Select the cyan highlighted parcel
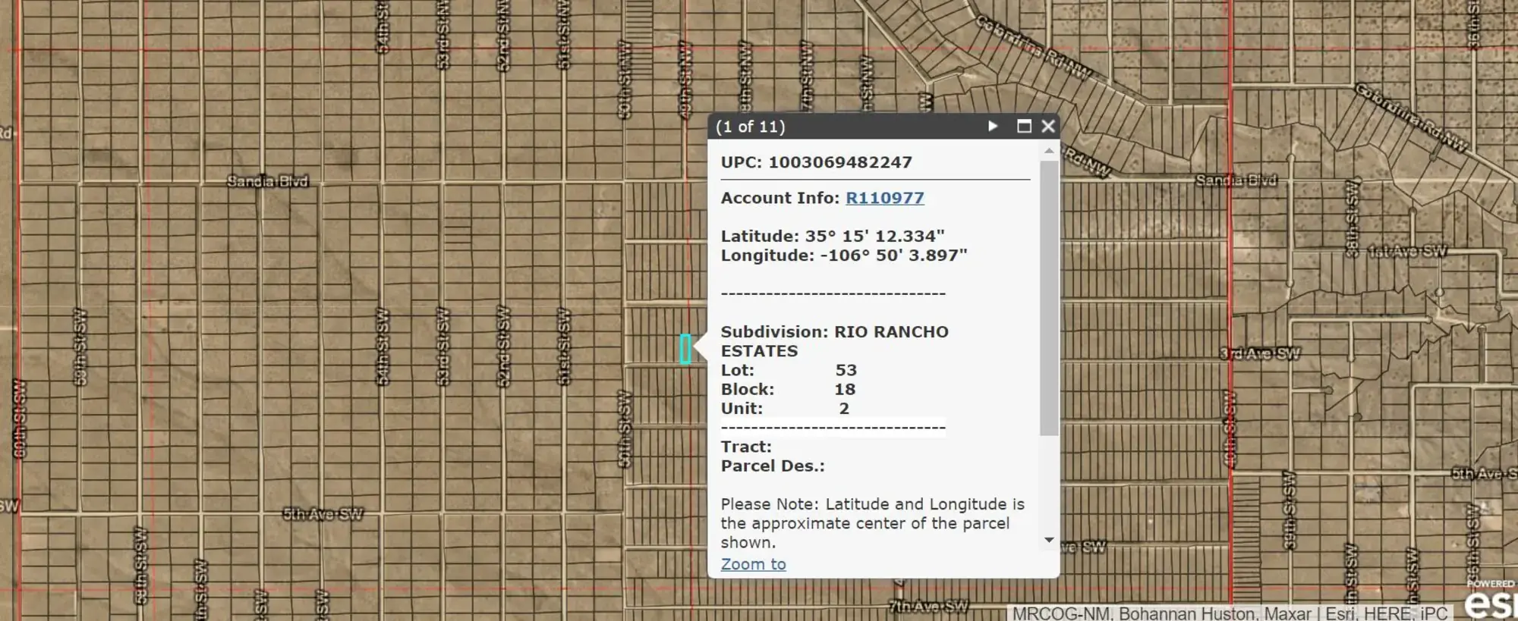Image resolution: width=1518 pixels, height=621 pixels. point(685,349)
